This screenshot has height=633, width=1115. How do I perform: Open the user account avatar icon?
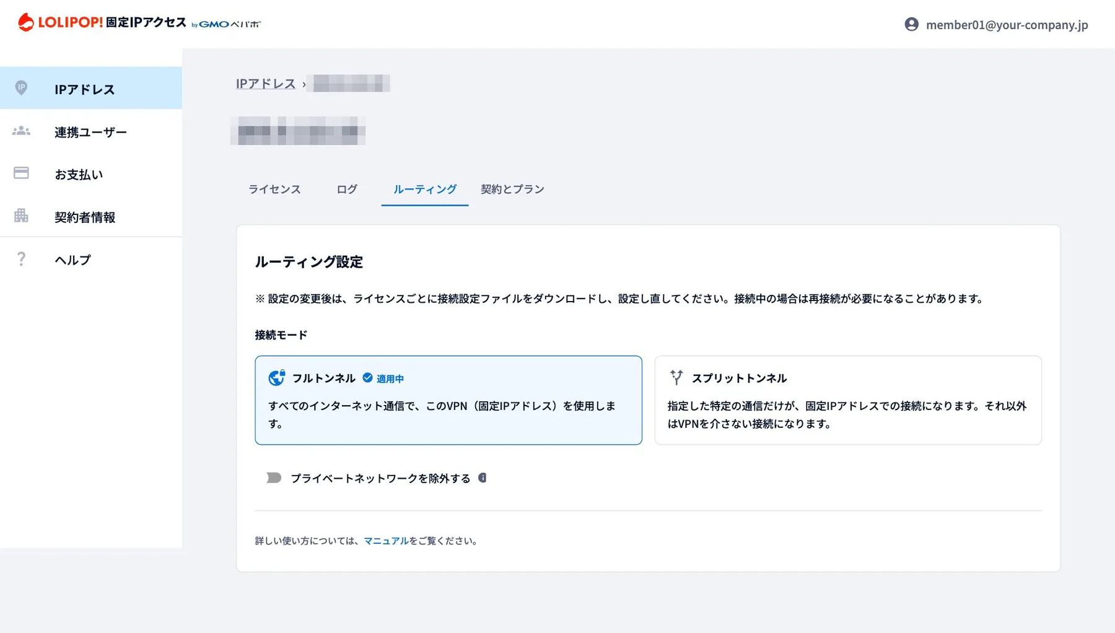911,24
